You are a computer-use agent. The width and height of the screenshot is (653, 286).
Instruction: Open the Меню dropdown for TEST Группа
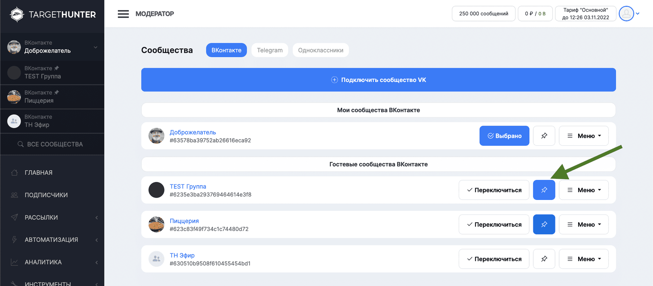pyautogui.click(x=584, y=190)
